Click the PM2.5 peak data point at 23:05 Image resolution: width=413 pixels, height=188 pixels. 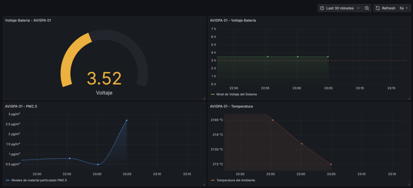click(x=127, y=120)
